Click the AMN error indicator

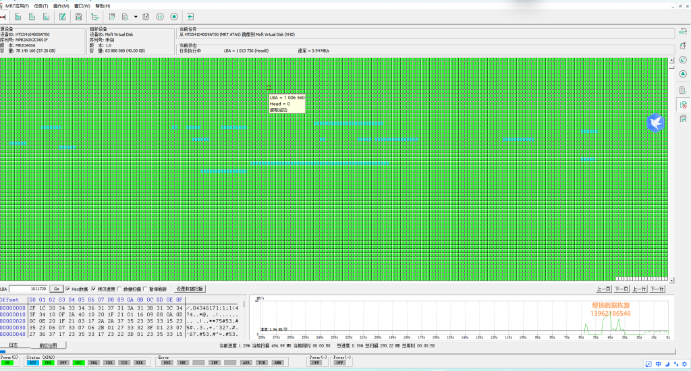point(277,363)
